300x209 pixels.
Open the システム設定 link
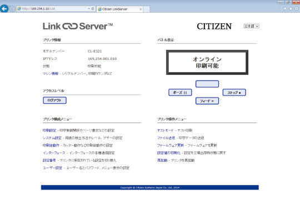click(52, 138)
